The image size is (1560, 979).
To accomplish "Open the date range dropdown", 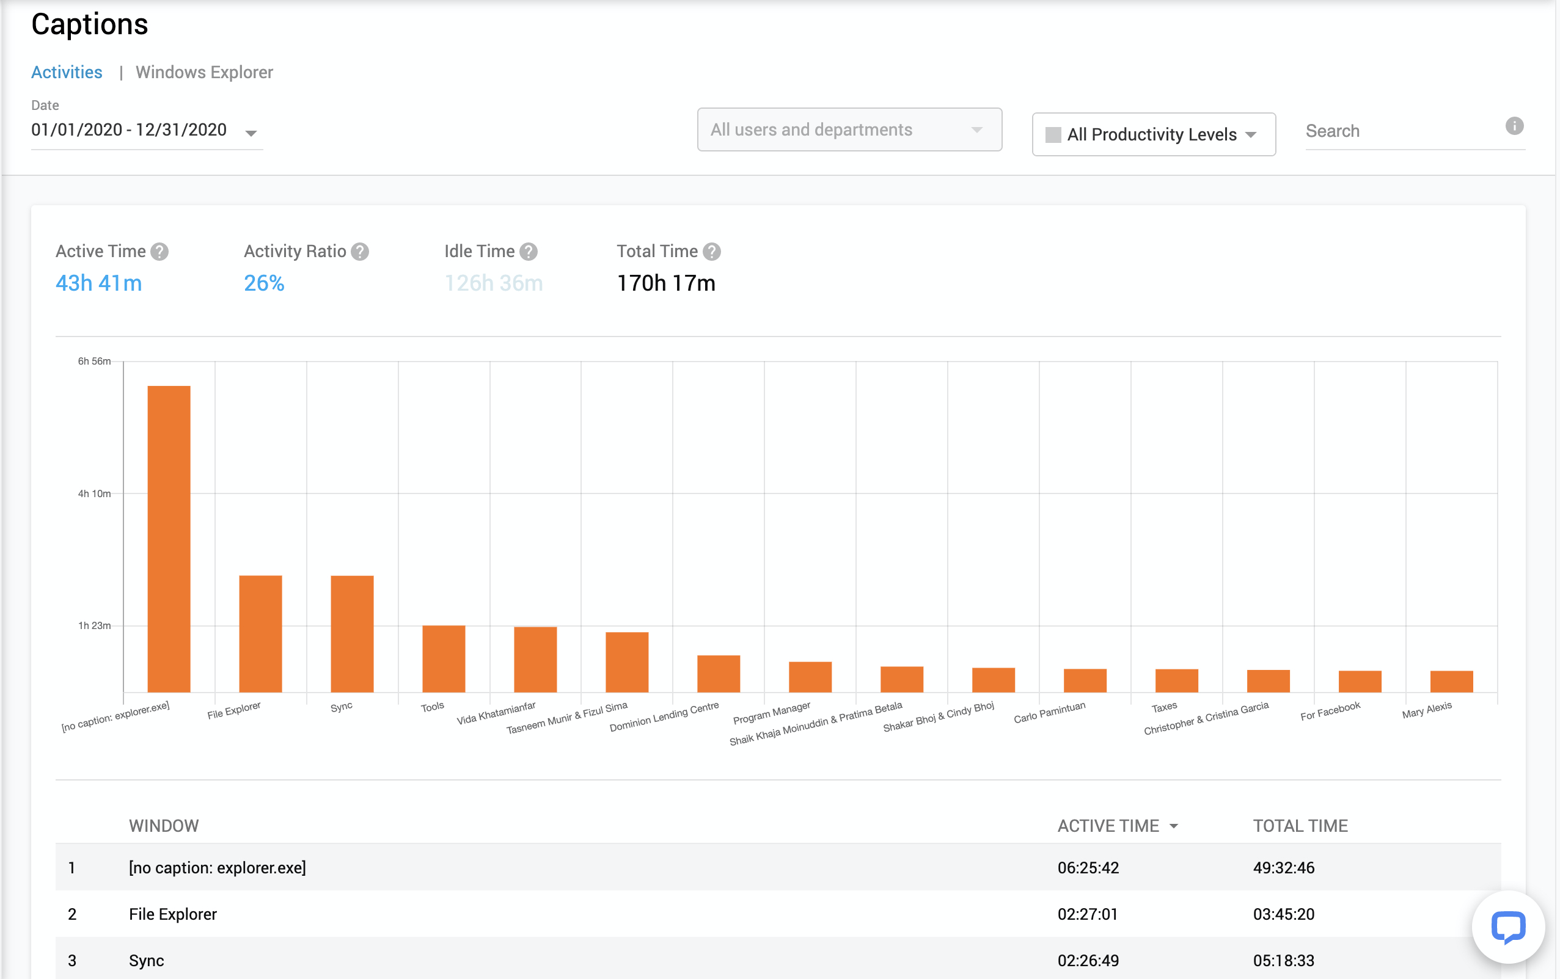I will pos(251,133).
